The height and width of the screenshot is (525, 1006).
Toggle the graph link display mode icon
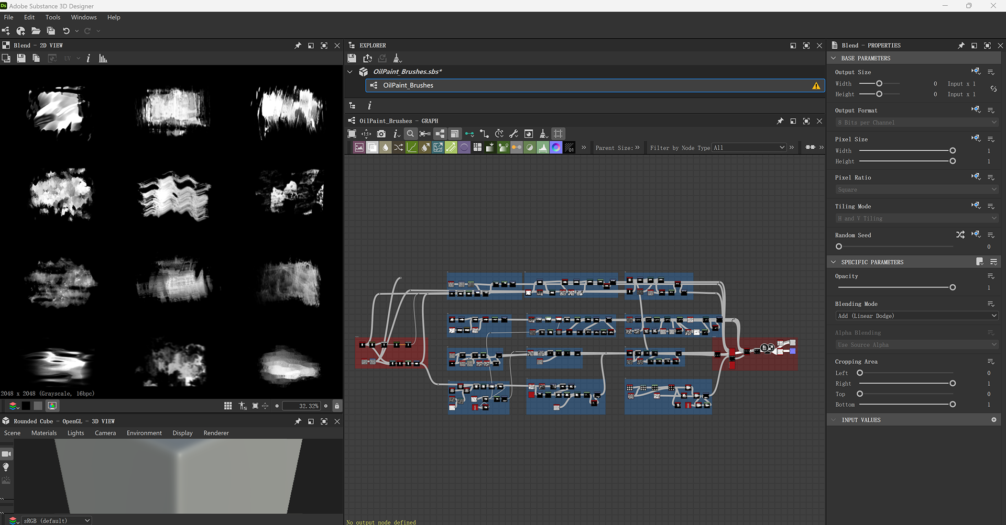[x=484, y=134]
